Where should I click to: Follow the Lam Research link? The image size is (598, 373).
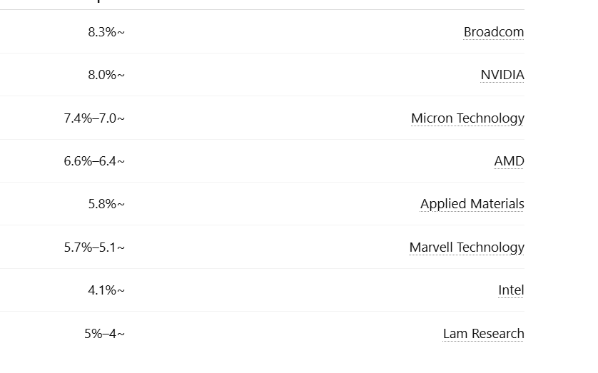point(483,334)
